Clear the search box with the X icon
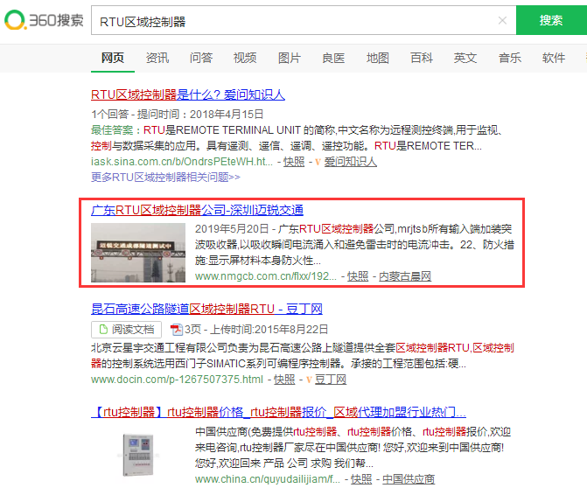This screenshot has width=587, height=495. coord(502,21)
